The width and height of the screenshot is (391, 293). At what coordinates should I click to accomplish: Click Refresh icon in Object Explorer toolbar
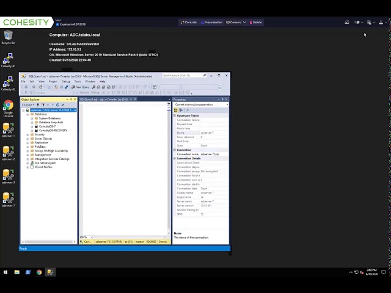pyautogui.click(x=57, y=105)
